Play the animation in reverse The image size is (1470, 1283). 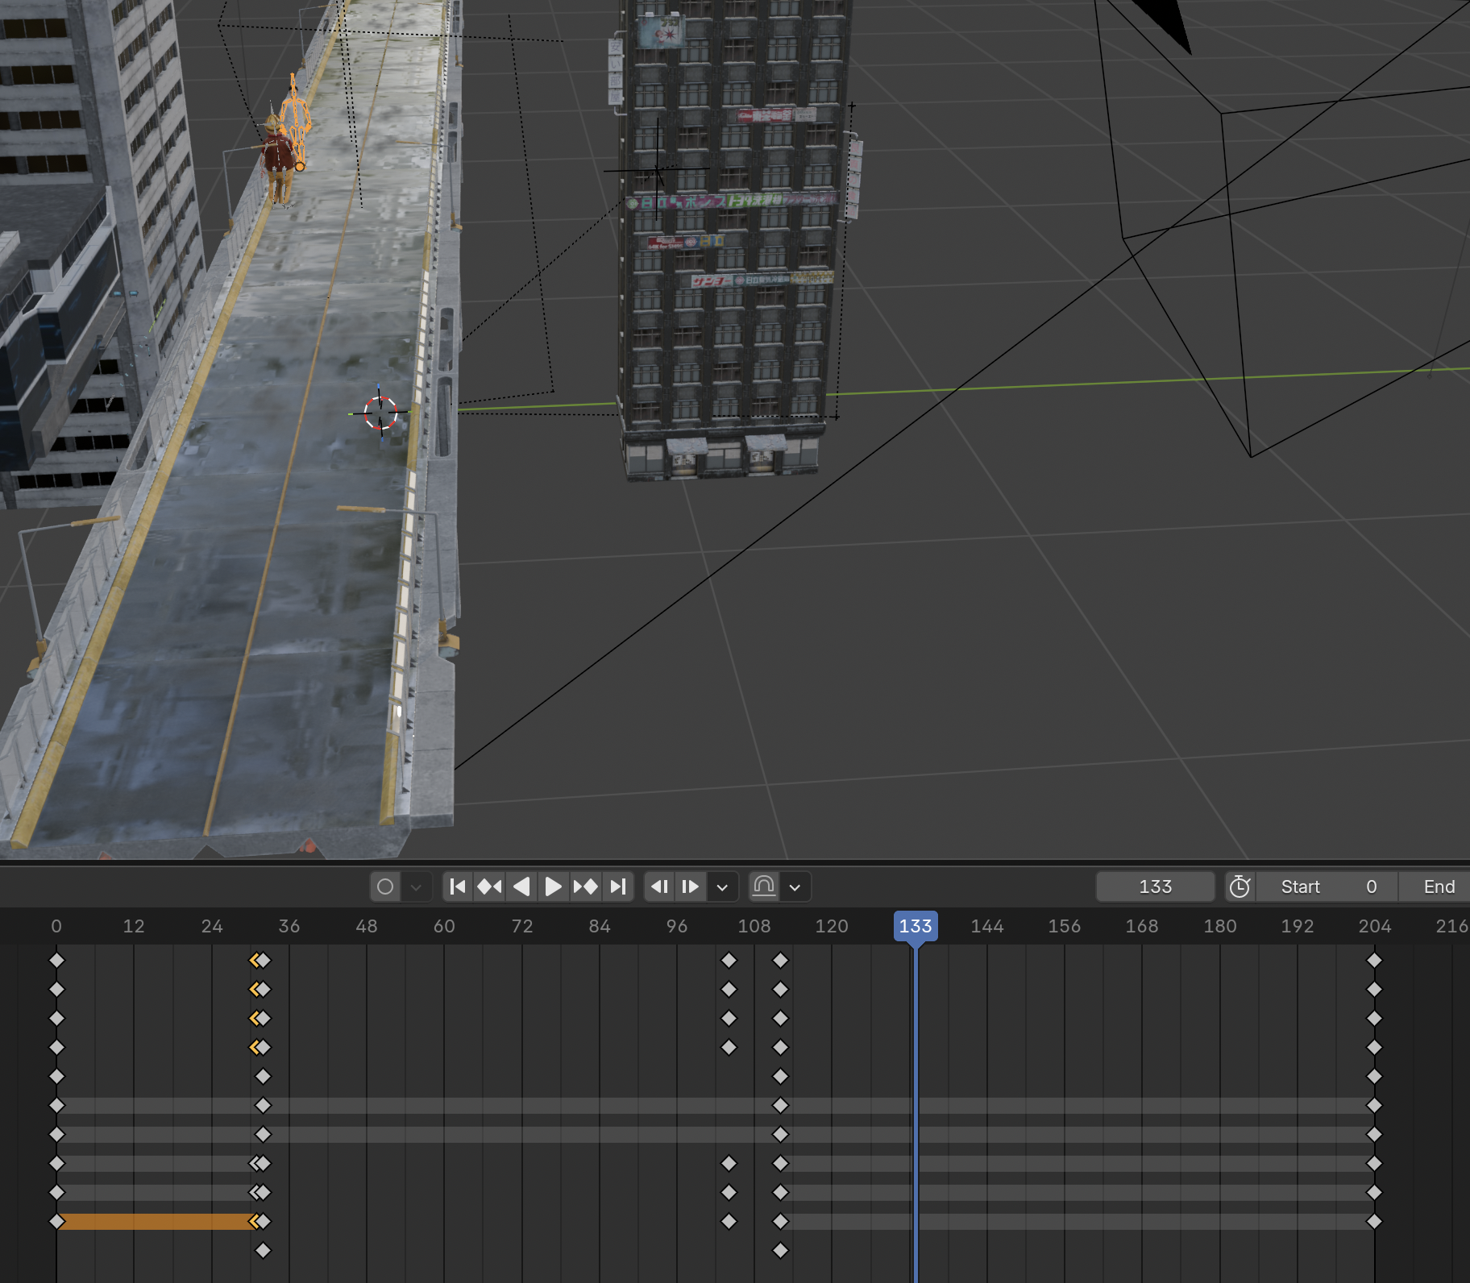pos(521,886)
